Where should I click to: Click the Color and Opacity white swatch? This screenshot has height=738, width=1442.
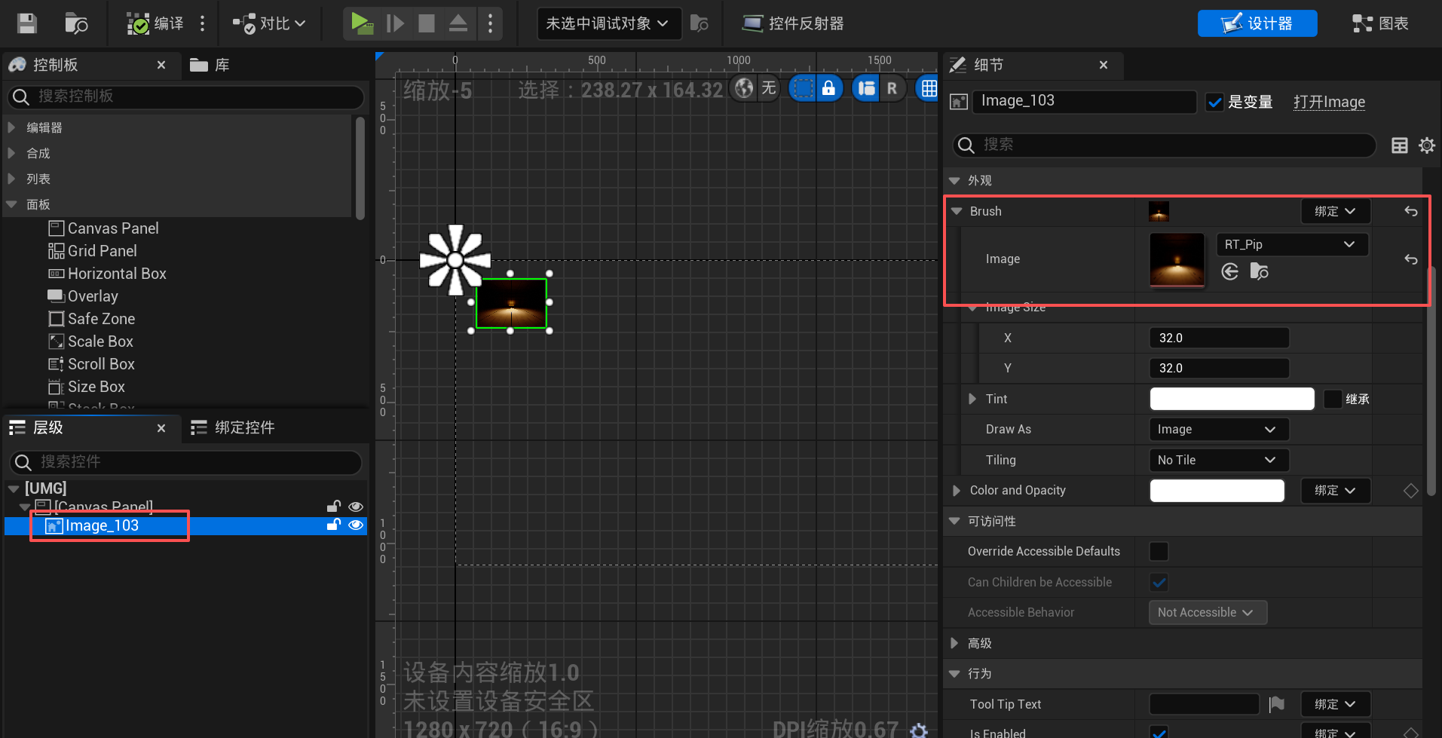(1217, 491)
